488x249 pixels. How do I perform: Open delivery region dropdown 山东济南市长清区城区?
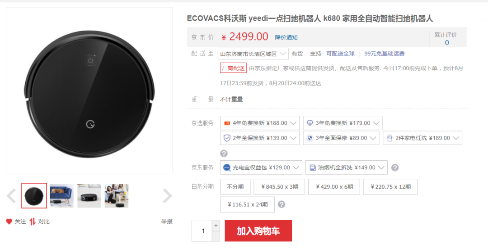point(253,54)
